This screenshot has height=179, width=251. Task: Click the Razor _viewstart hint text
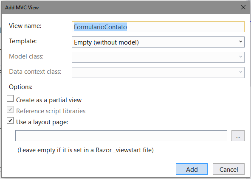[85, 150]
